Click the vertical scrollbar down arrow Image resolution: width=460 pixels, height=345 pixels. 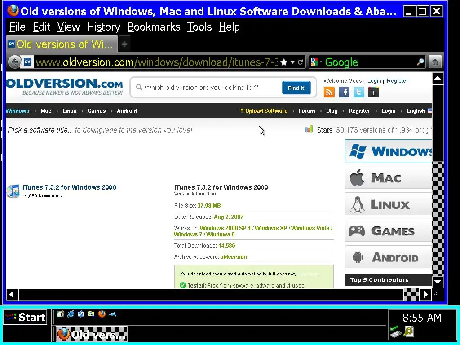438,282
